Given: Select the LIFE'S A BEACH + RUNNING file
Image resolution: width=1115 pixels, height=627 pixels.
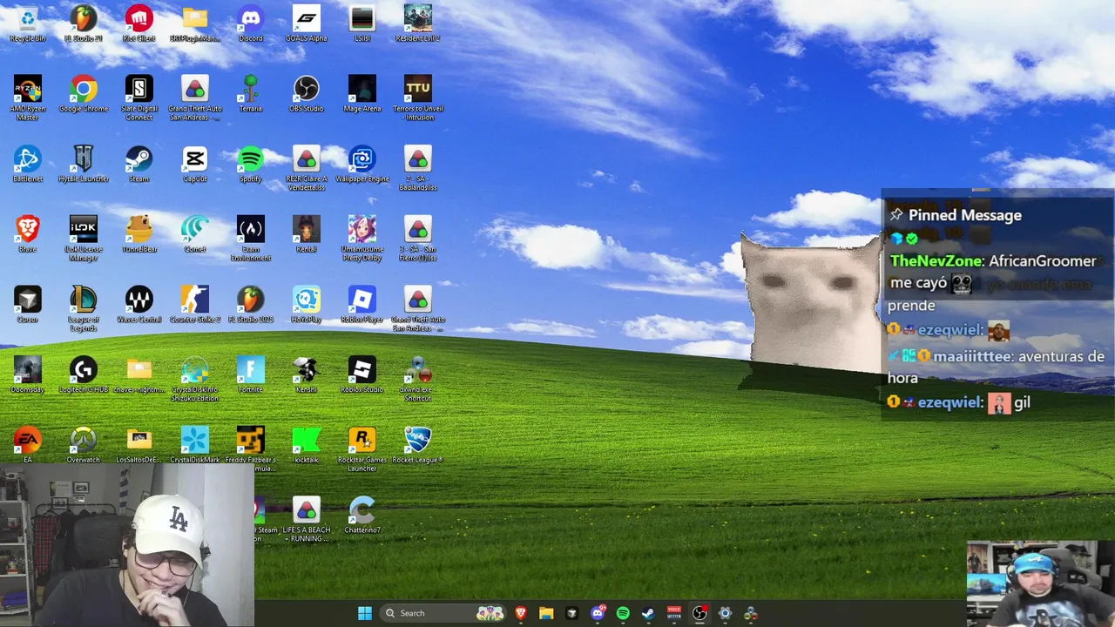Looking at the screenshot, I should (x=307, y=520).
